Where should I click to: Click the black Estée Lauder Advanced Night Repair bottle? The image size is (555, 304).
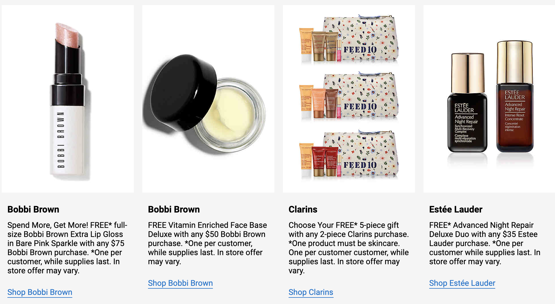(467, 103)
